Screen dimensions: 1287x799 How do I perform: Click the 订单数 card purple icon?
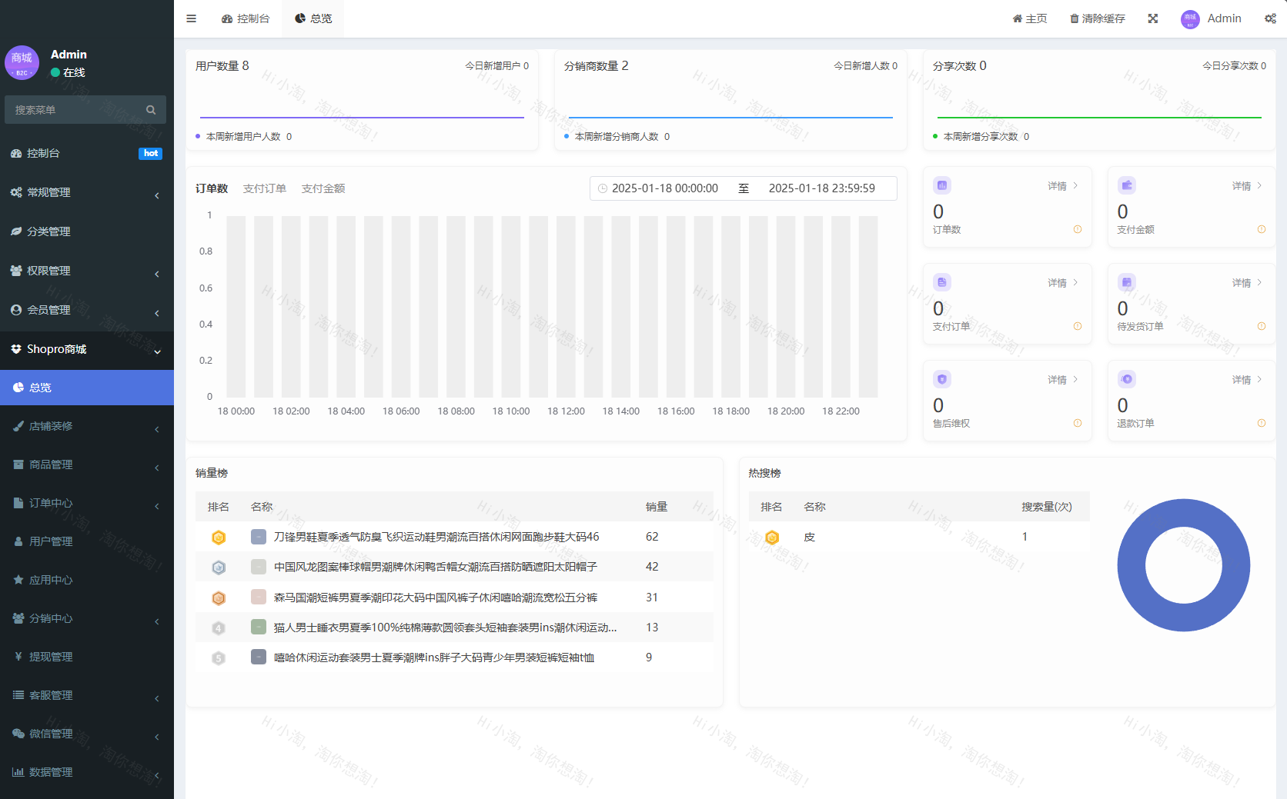click(x=942, y=185)
